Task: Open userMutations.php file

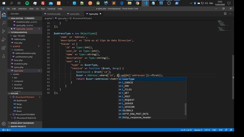Action: tap(25, 57)
